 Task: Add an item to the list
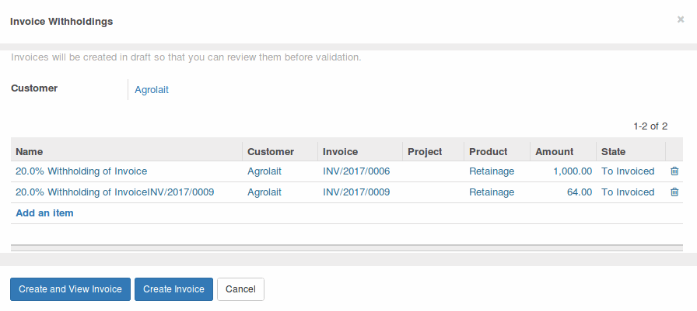tap(44, 213)
